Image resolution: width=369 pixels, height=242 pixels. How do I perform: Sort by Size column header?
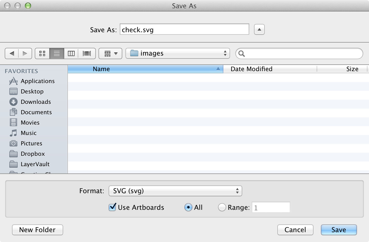(342, 69)
